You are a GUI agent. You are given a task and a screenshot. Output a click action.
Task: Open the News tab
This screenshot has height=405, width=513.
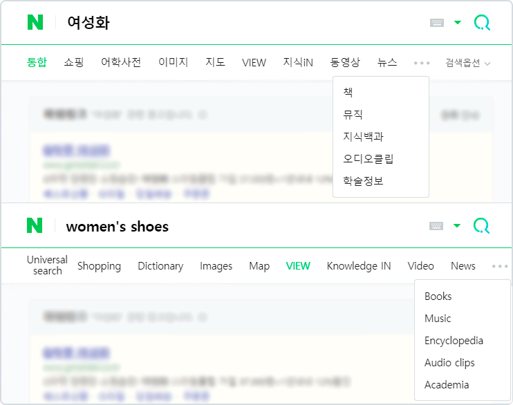(x=463, y=266)
